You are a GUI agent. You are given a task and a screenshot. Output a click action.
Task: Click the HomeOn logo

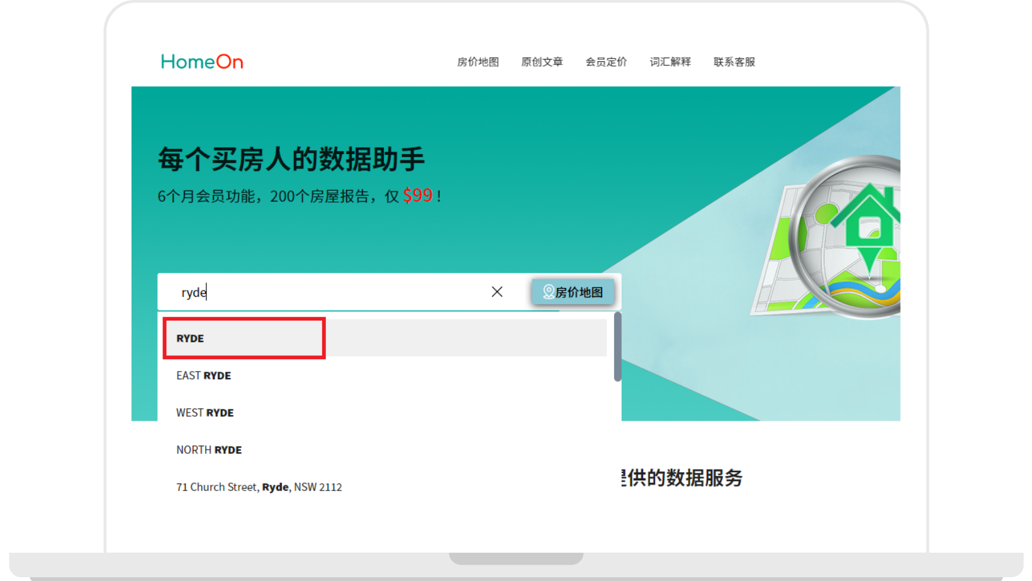click(202, 62)
